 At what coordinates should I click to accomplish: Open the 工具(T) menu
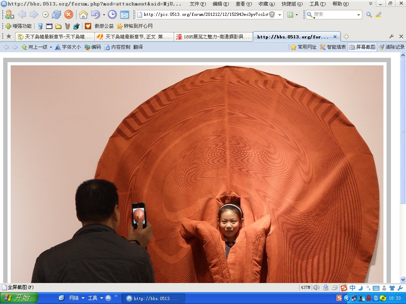(x=317, y=4)
